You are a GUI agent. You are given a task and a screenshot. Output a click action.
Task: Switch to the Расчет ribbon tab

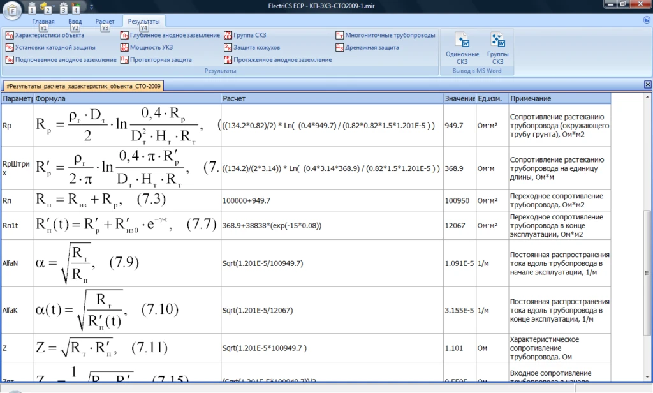[x=105, y=21]
